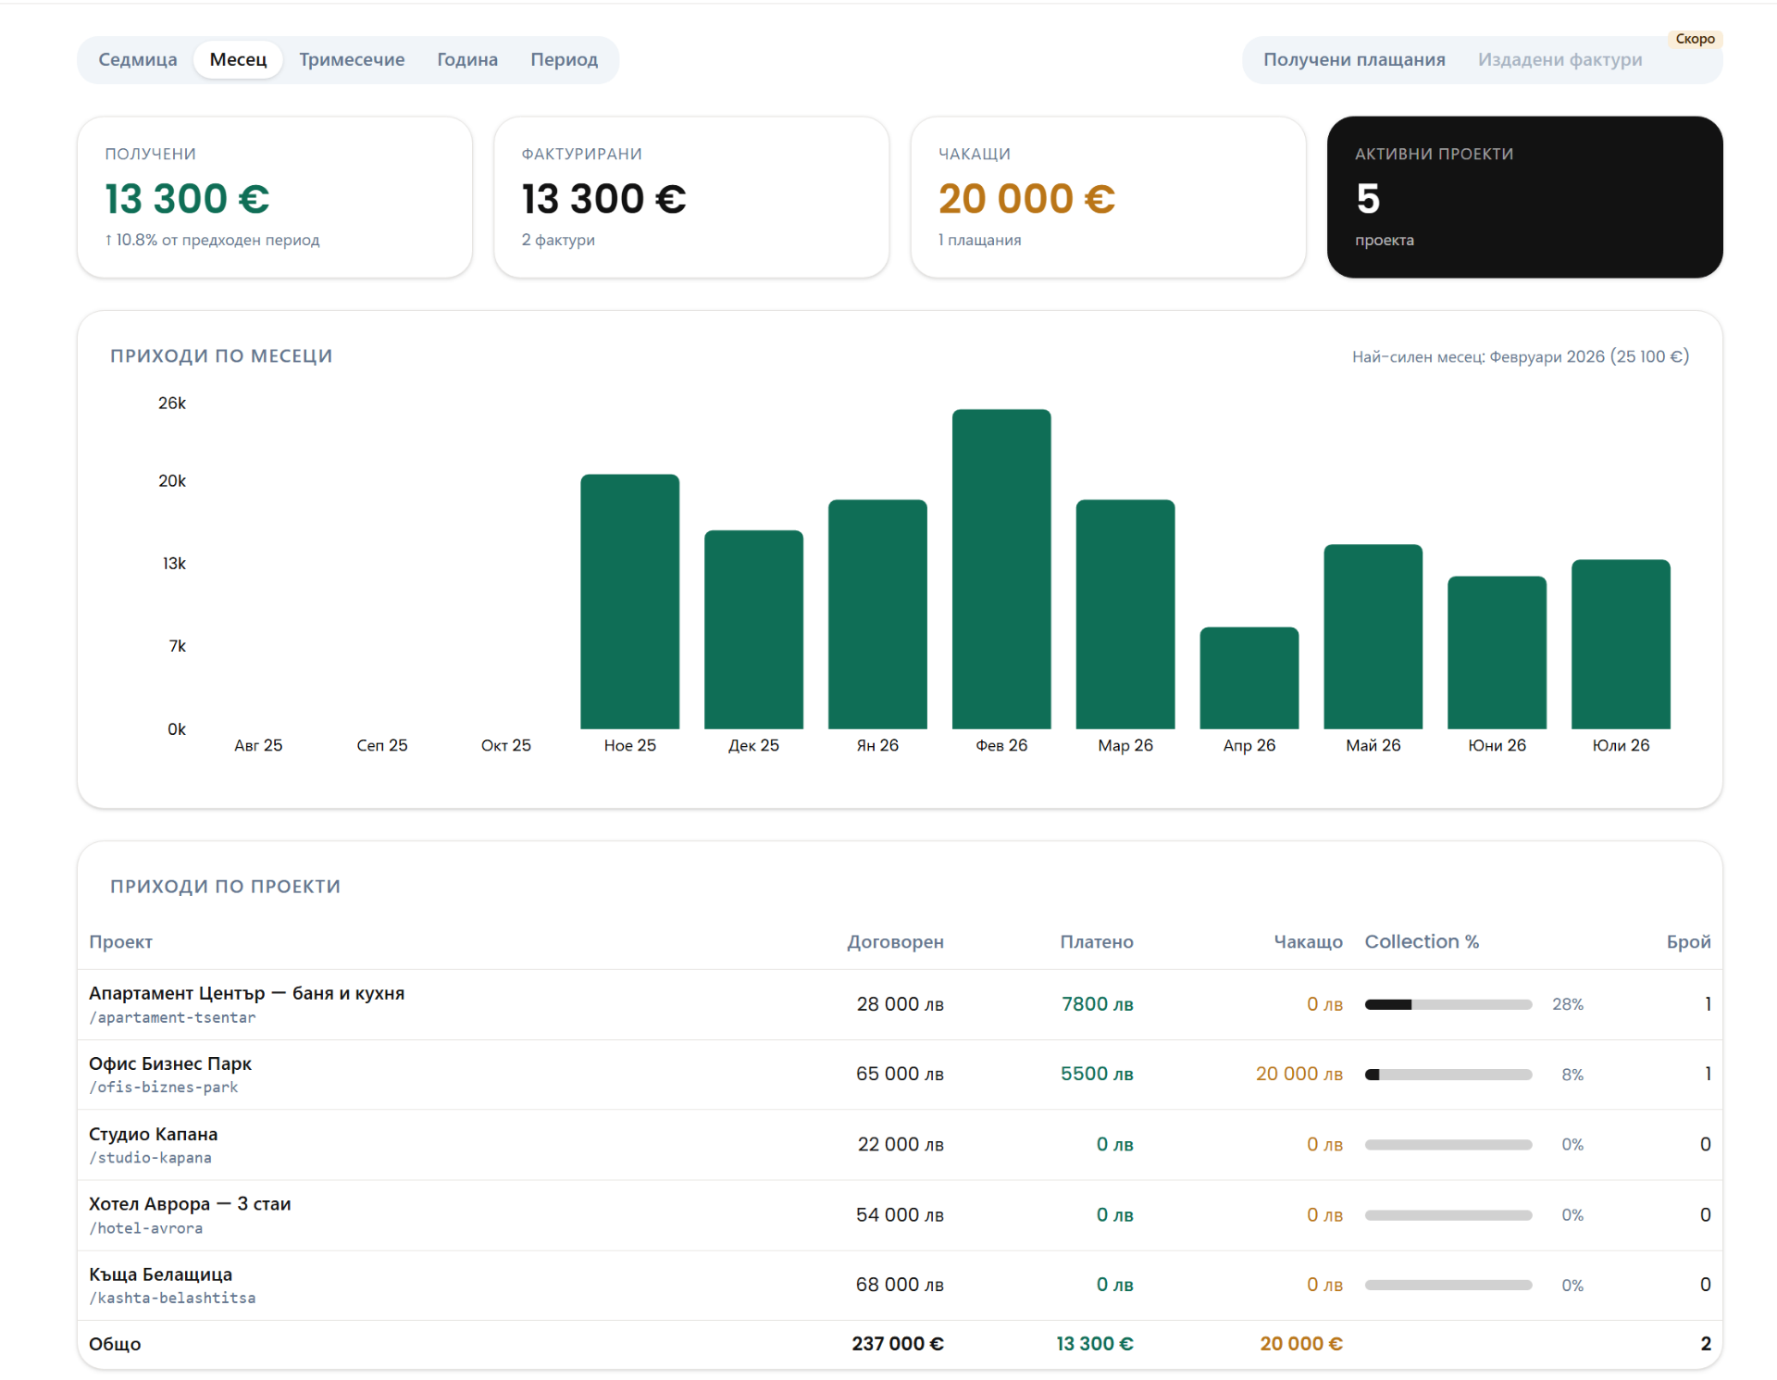This screenshot has width=1777, height=1380.
Task: Open the Период custom range tab
Action: coord(564,60)
